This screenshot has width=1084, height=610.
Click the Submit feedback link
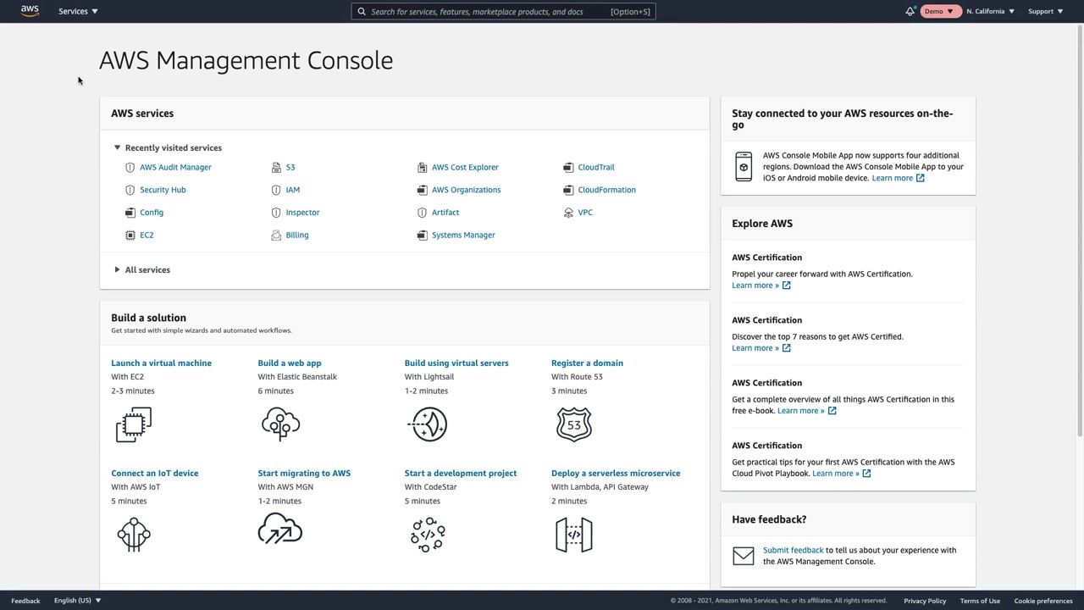(793, 551)
